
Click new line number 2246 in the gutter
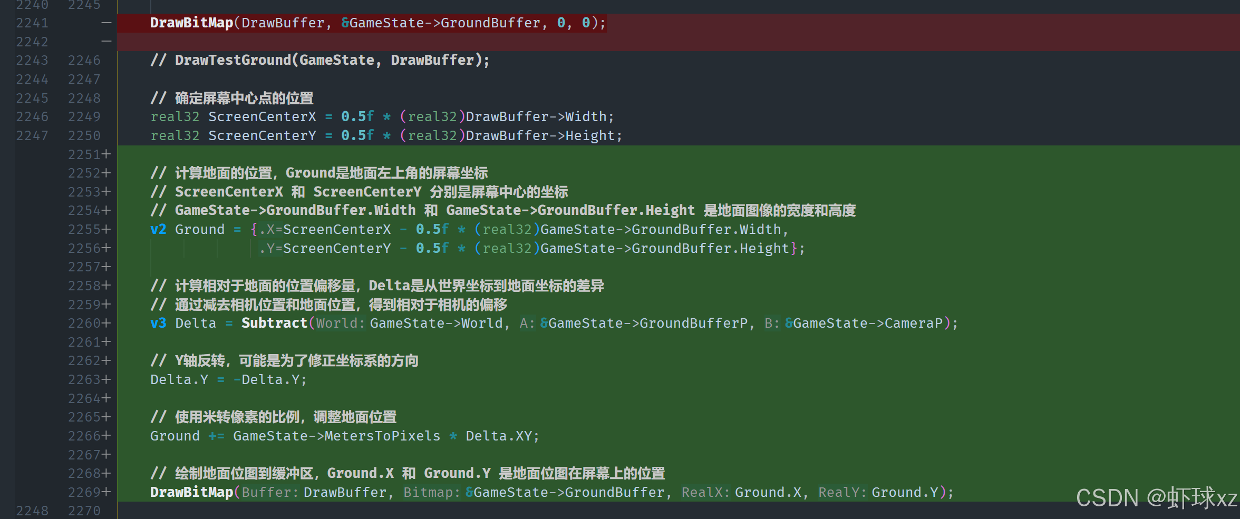coord(84,61)
